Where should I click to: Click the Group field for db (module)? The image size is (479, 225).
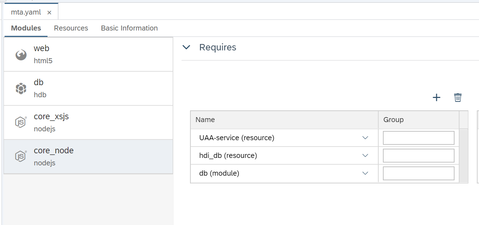pos(419,174)
